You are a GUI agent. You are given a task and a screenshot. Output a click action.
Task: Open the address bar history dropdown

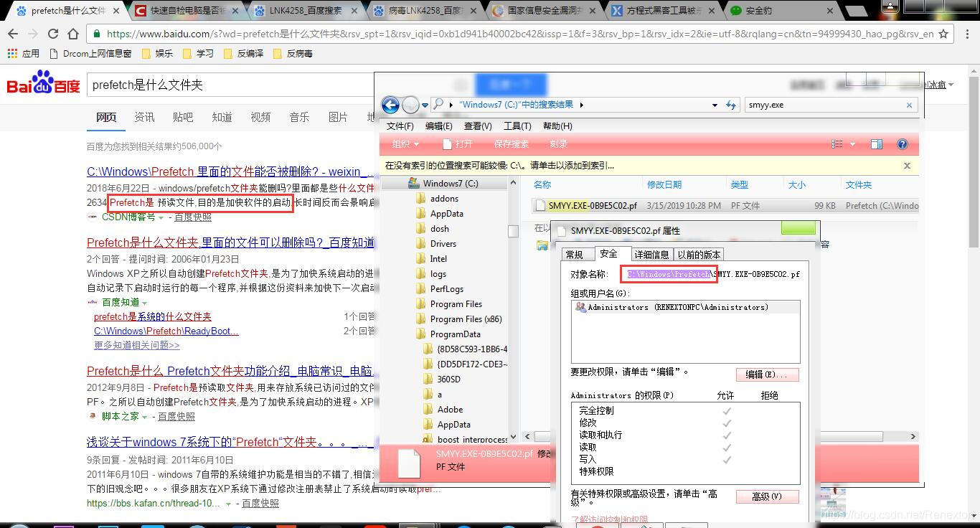715,105
